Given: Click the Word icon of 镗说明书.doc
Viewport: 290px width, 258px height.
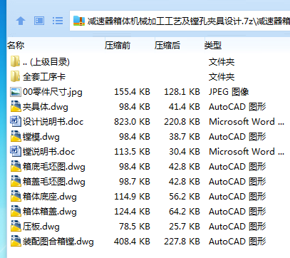Looking at the screenshot, I should pos(16,151).
